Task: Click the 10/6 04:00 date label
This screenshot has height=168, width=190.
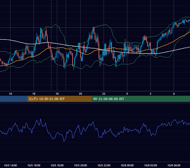Action: (174, 165)
